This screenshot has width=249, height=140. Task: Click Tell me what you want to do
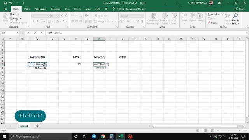tap(131, 9)
